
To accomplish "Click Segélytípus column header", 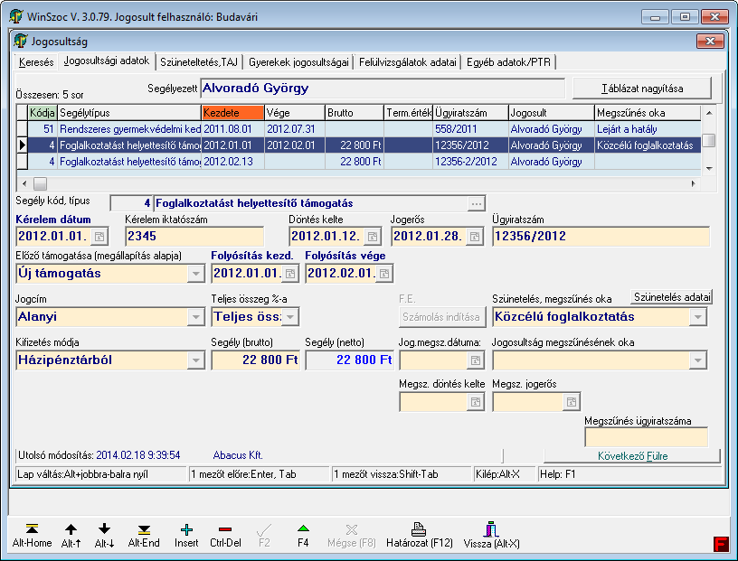I will coord(129,113).
